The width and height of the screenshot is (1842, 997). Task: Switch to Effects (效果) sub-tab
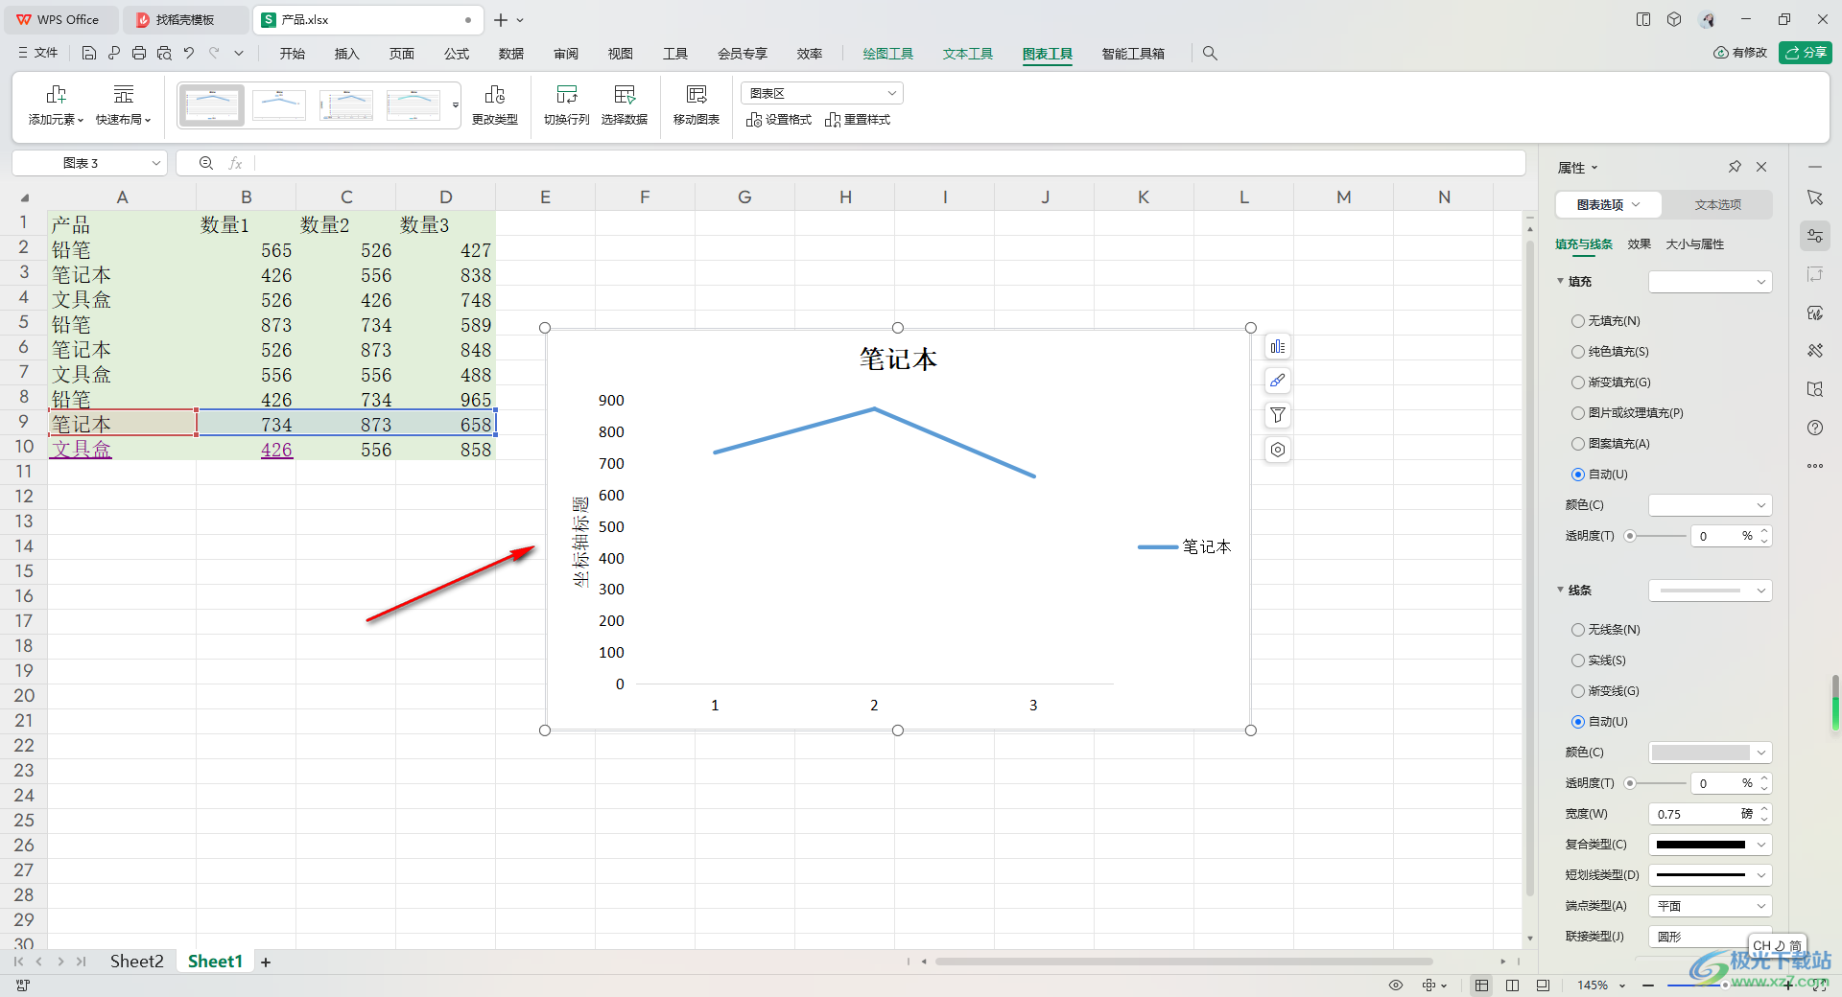[x=1640, y=244]
